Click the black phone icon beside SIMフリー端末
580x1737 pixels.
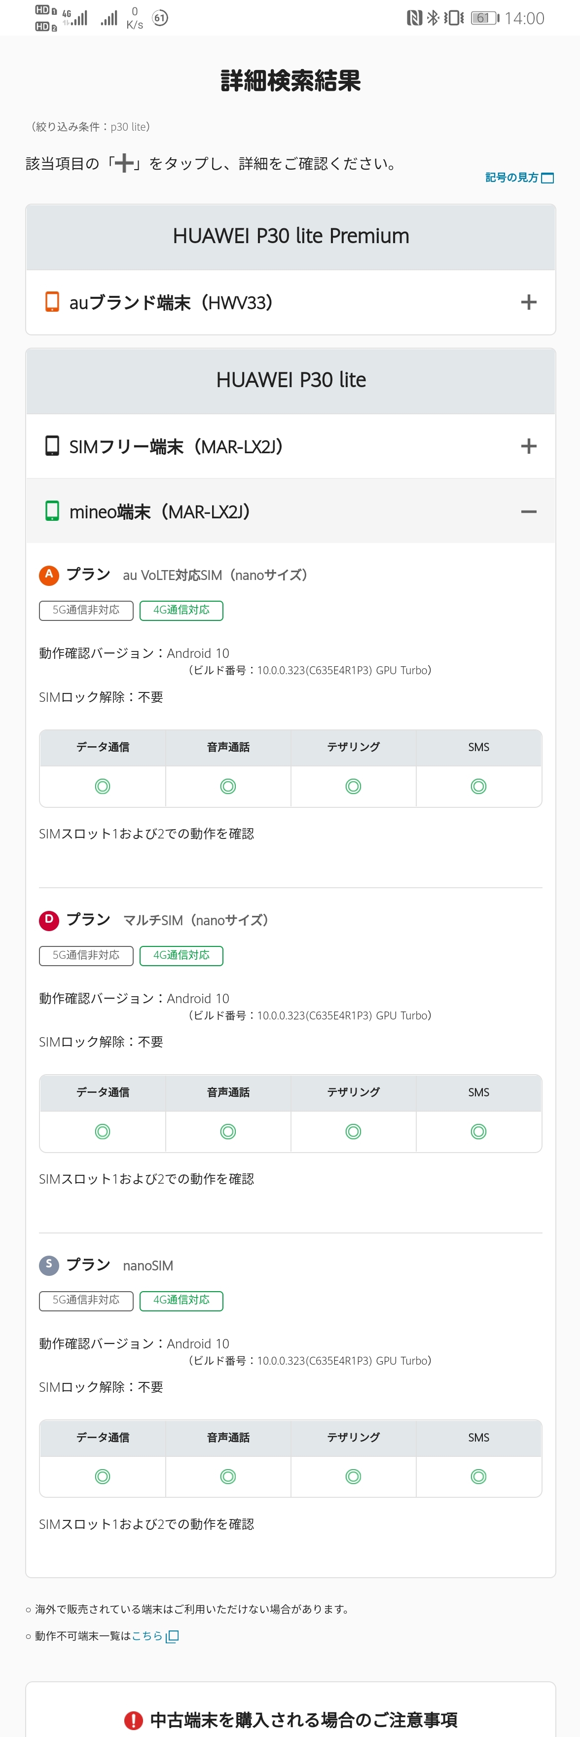point(52,446)
